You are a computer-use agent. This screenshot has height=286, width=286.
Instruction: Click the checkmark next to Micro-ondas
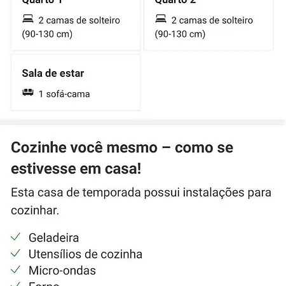click(15, 269)
